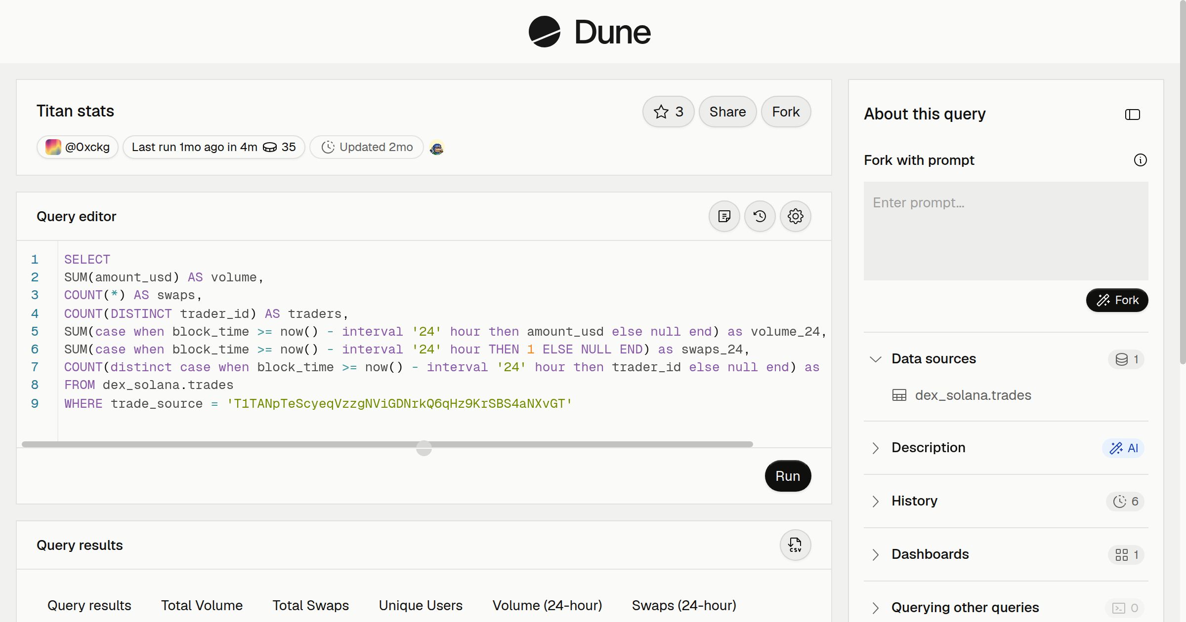Click the Dune logo icon
Viewport: 1186px width, 622px height.
point(544,32)
